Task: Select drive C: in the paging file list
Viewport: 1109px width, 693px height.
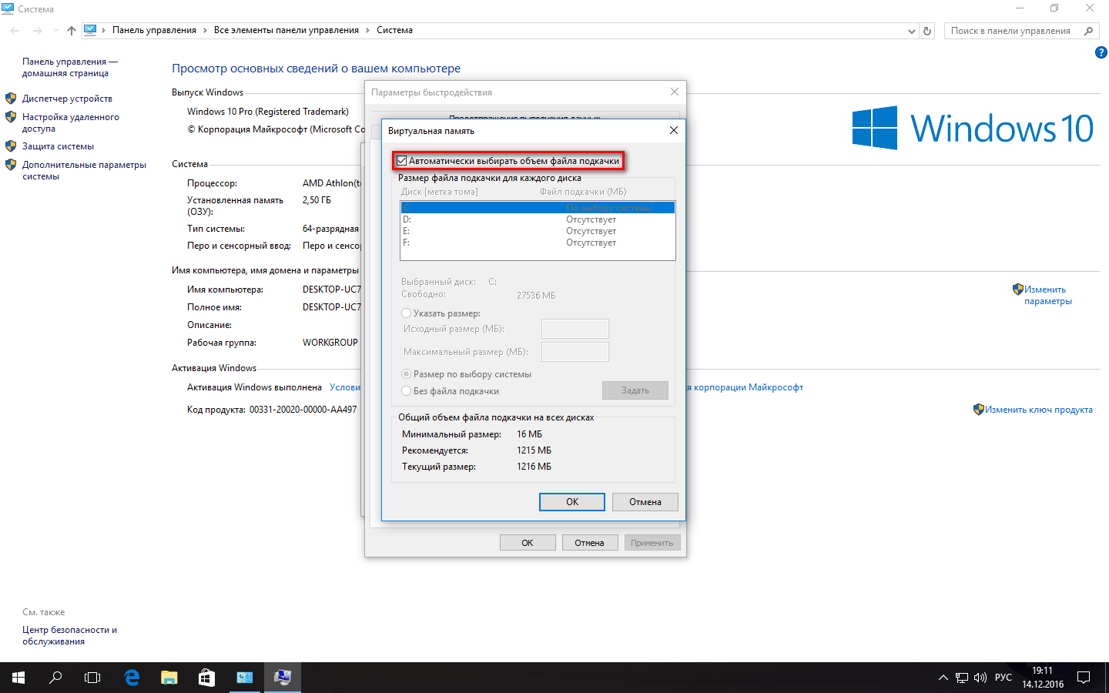Action: (538, 208)
